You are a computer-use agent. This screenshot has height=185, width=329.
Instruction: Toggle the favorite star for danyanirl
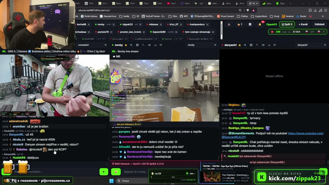click(x=240, y=45)
